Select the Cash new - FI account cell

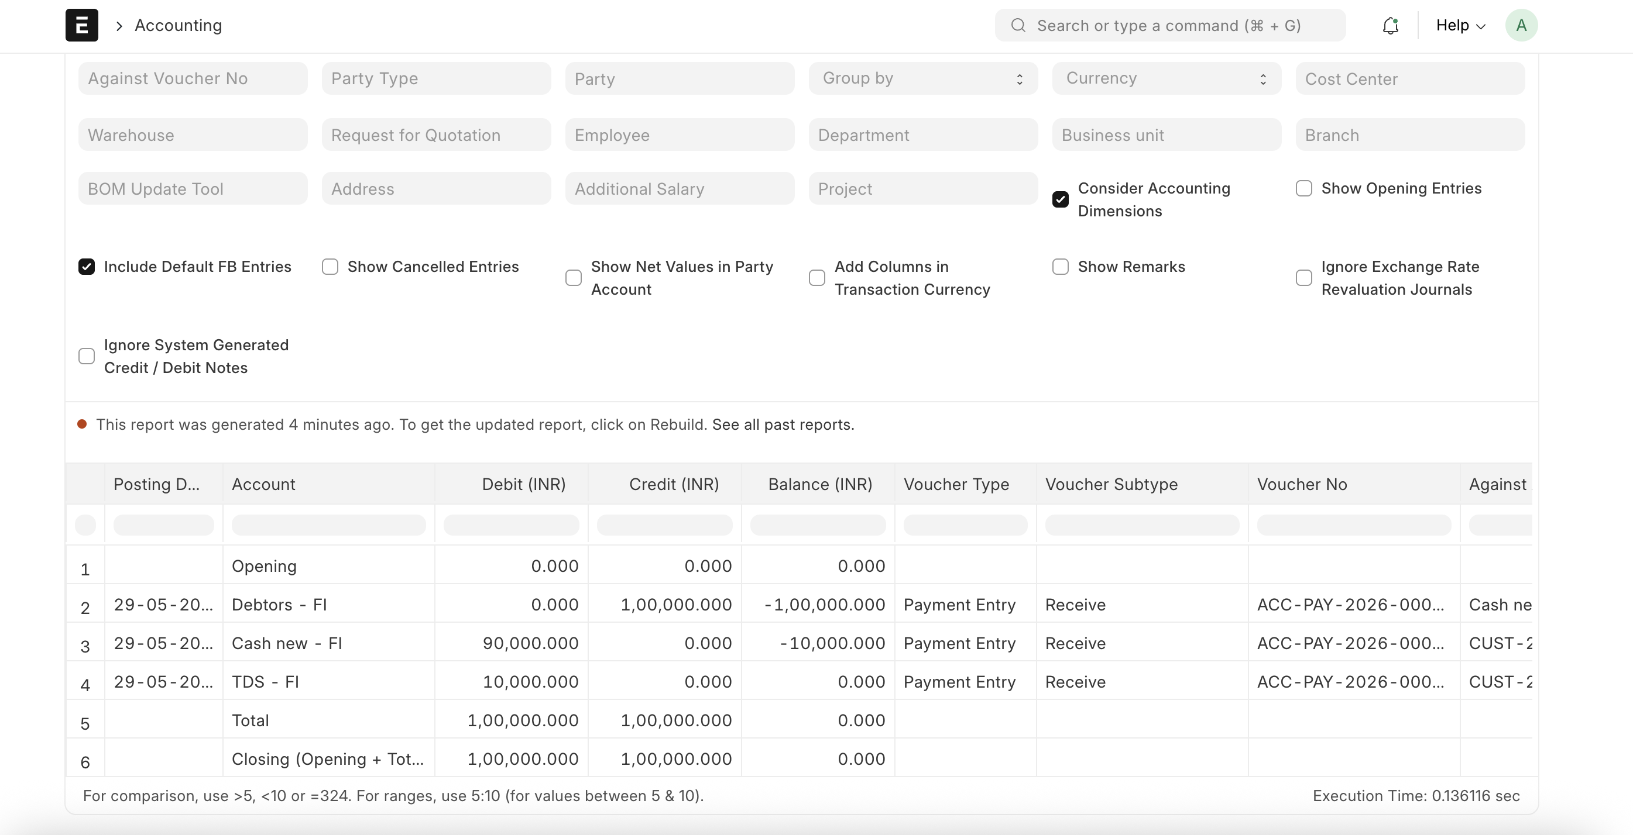[328, 643]
